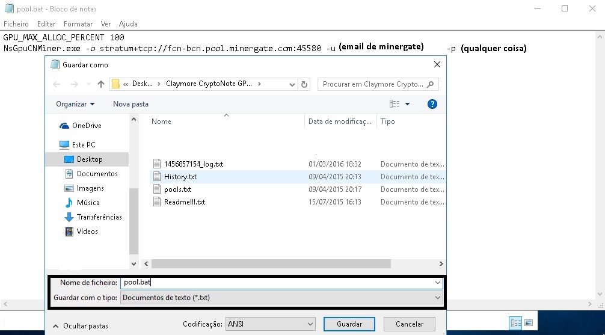Click the view layout icon in dialog
Viewport: 605px width, 335px height.
[395, 104]
